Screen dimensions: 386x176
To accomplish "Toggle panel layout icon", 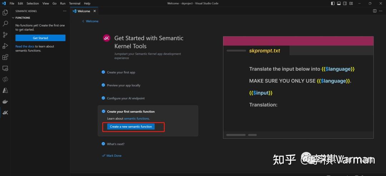I will (339, 4).
